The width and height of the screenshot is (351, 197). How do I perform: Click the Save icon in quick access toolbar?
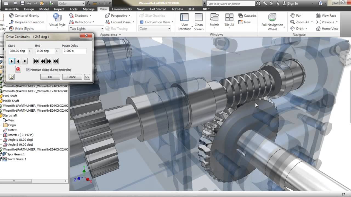tap(22, 3)
